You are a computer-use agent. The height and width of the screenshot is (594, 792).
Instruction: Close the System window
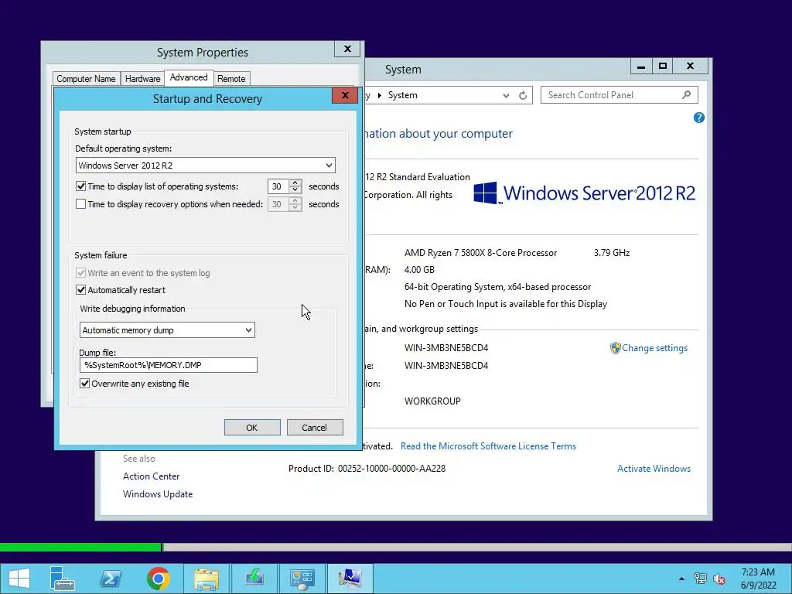[x=690, y=67]
